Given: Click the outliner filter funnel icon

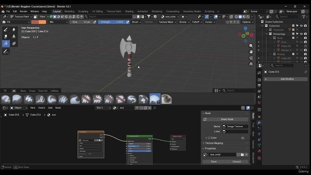Looking at the screenshot, I should click(304, 17).
